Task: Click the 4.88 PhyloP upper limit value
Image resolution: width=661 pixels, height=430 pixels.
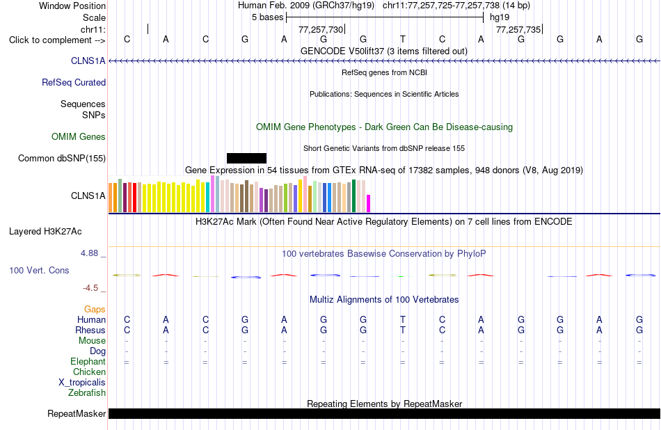Action: (x=89, y=253)
